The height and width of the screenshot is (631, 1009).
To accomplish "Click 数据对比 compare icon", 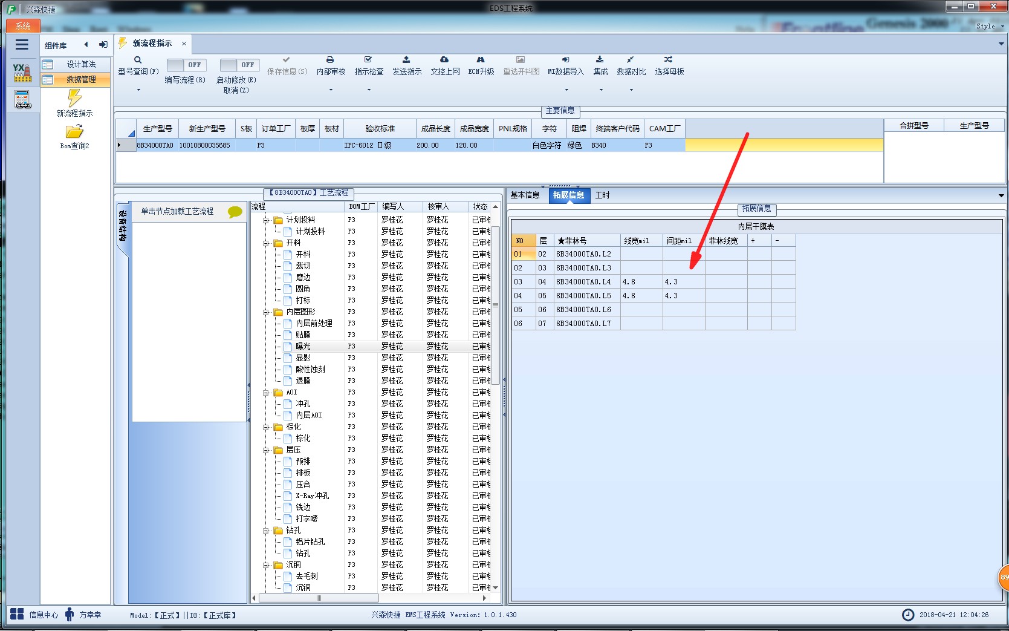I will click(630, 60).
